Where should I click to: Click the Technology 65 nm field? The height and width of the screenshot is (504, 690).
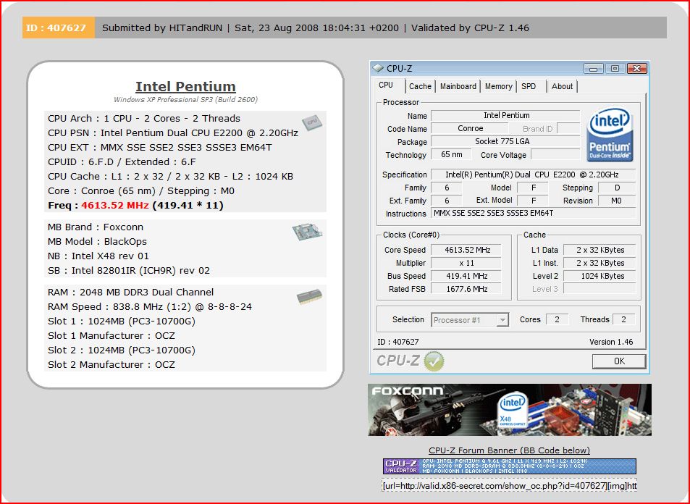[451, 154]
